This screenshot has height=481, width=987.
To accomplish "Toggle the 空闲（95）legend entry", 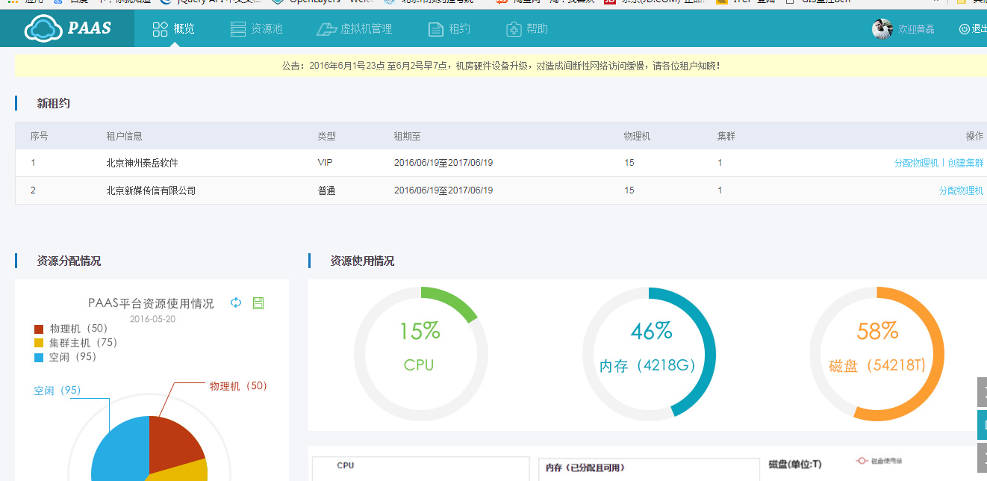I will point(66,357).
